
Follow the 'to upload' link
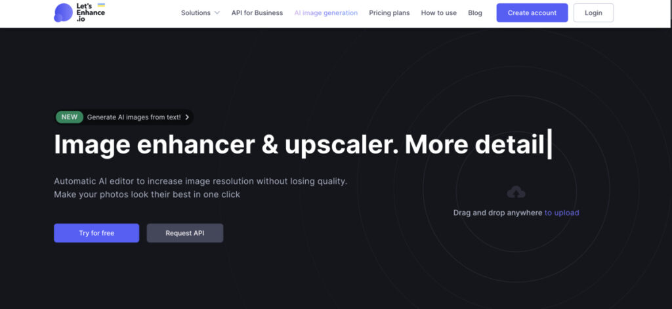tap(562, 213)
